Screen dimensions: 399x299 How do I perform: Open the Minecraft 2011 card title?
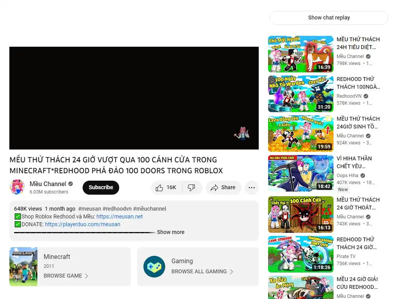(x=57, y=257)
